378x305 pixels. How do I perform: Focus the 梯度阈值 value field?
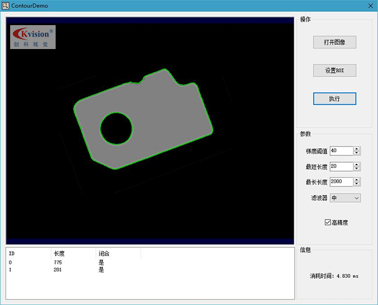[341, 151]
